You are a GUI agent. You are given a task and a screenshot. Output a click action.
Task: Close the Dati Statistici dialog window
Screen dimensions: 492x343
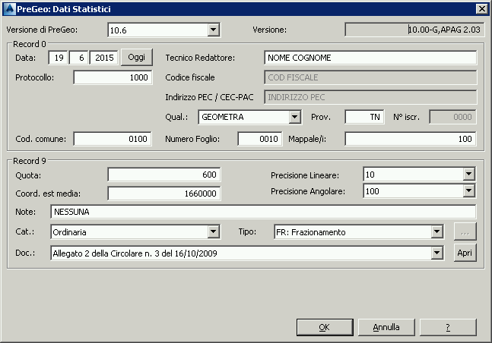481,8
